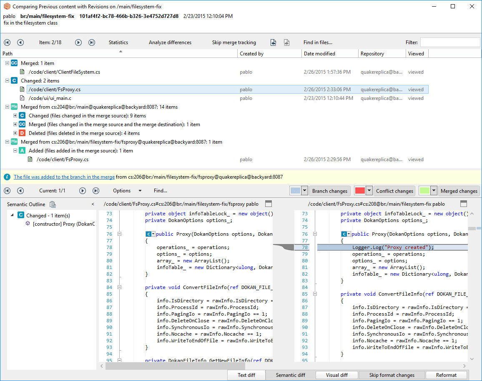Open Merged changes color dropdown
This screenshot has width=482, height=381.
[x=434, y=191]
